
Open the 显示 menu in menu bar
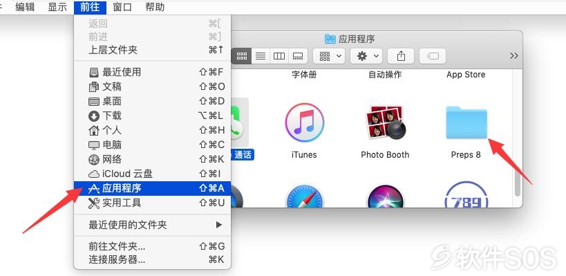(57, 7)
